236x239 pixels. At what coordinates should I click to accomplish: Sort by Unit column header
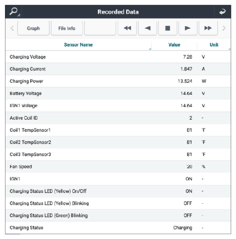(214, 45)
